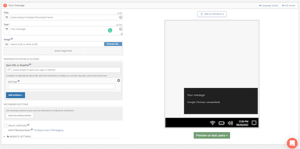Add an A/B variant

[x=289, y=6]
